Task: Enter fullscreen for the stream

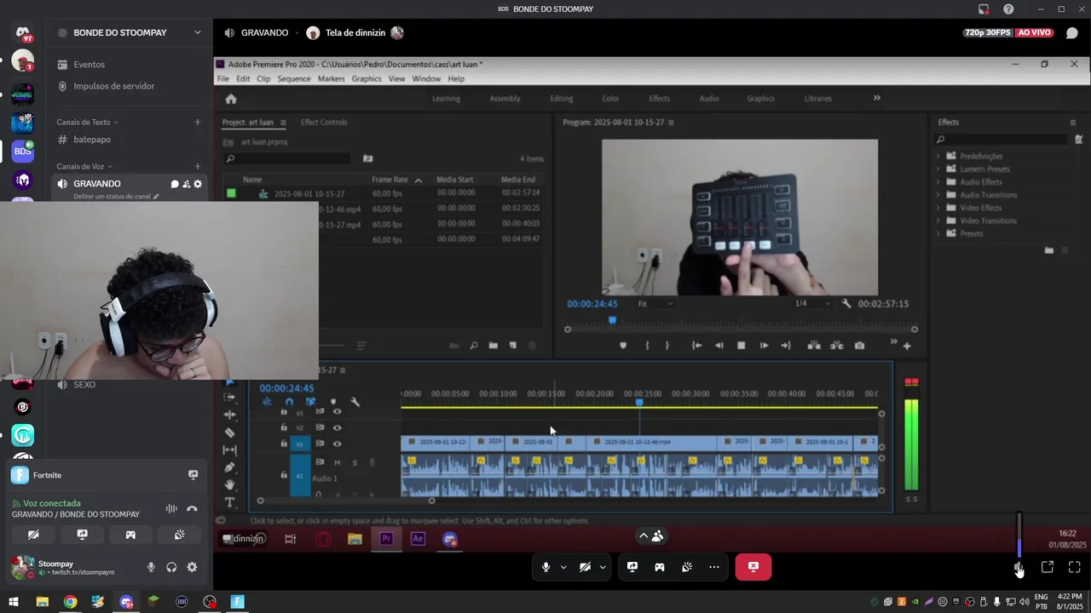Action: tap(1075, 567)
